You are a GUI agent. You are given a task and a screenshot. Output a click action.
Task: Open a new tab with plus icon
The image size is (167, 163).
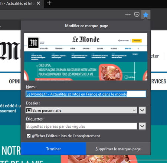tap(49, 3)
